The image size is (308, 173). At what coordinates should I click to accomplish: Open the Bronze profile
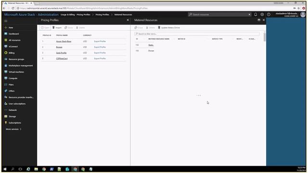(59, 47)
